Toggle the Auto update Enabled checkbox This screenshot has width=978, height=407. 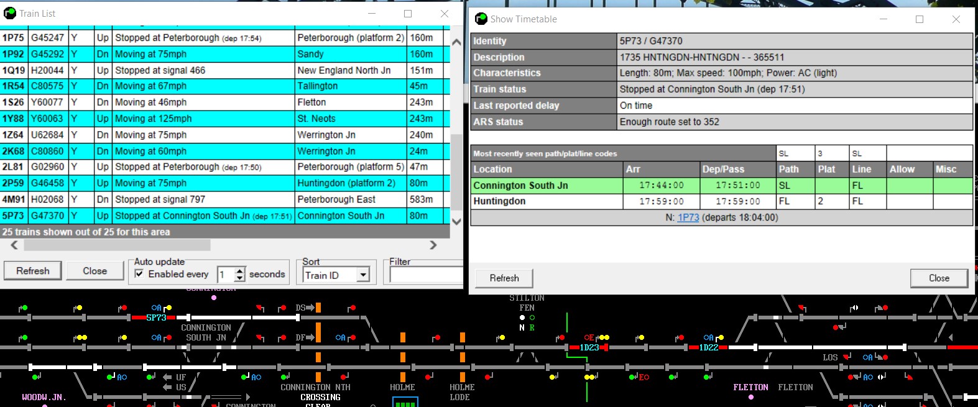click(139, 274)
